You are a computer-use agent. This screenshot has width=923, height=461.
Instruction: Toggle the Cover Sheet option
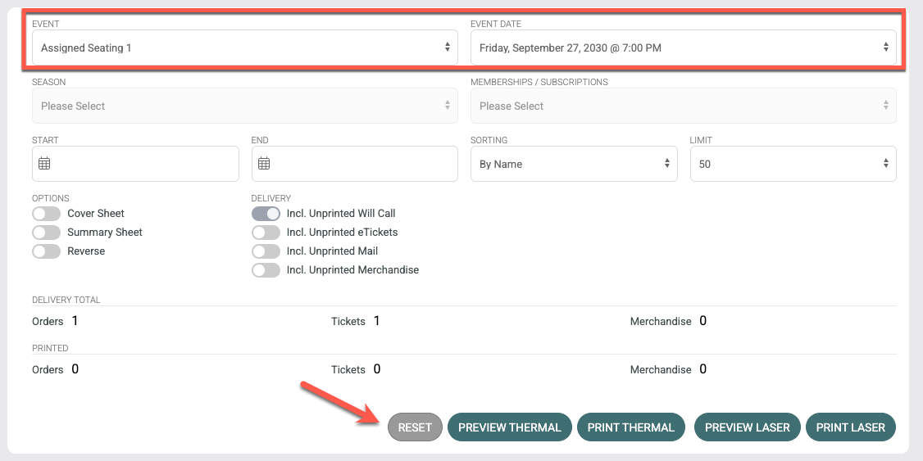tap(47, 214)
